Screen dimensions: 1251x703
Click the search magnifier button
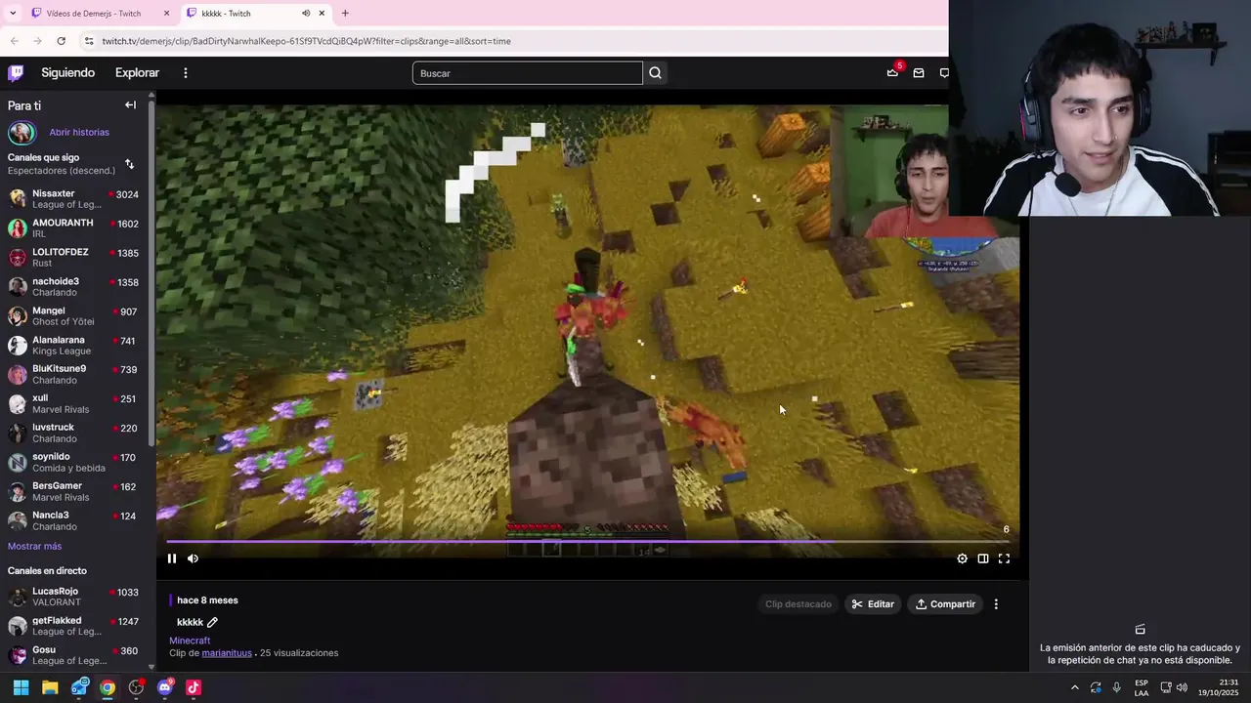coord(656,73)
